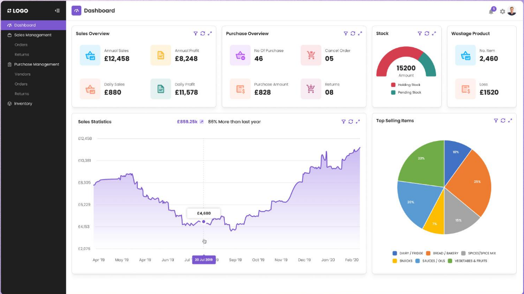Click the notification bell icon
524x294 pixels.
[x=491, y=11]
